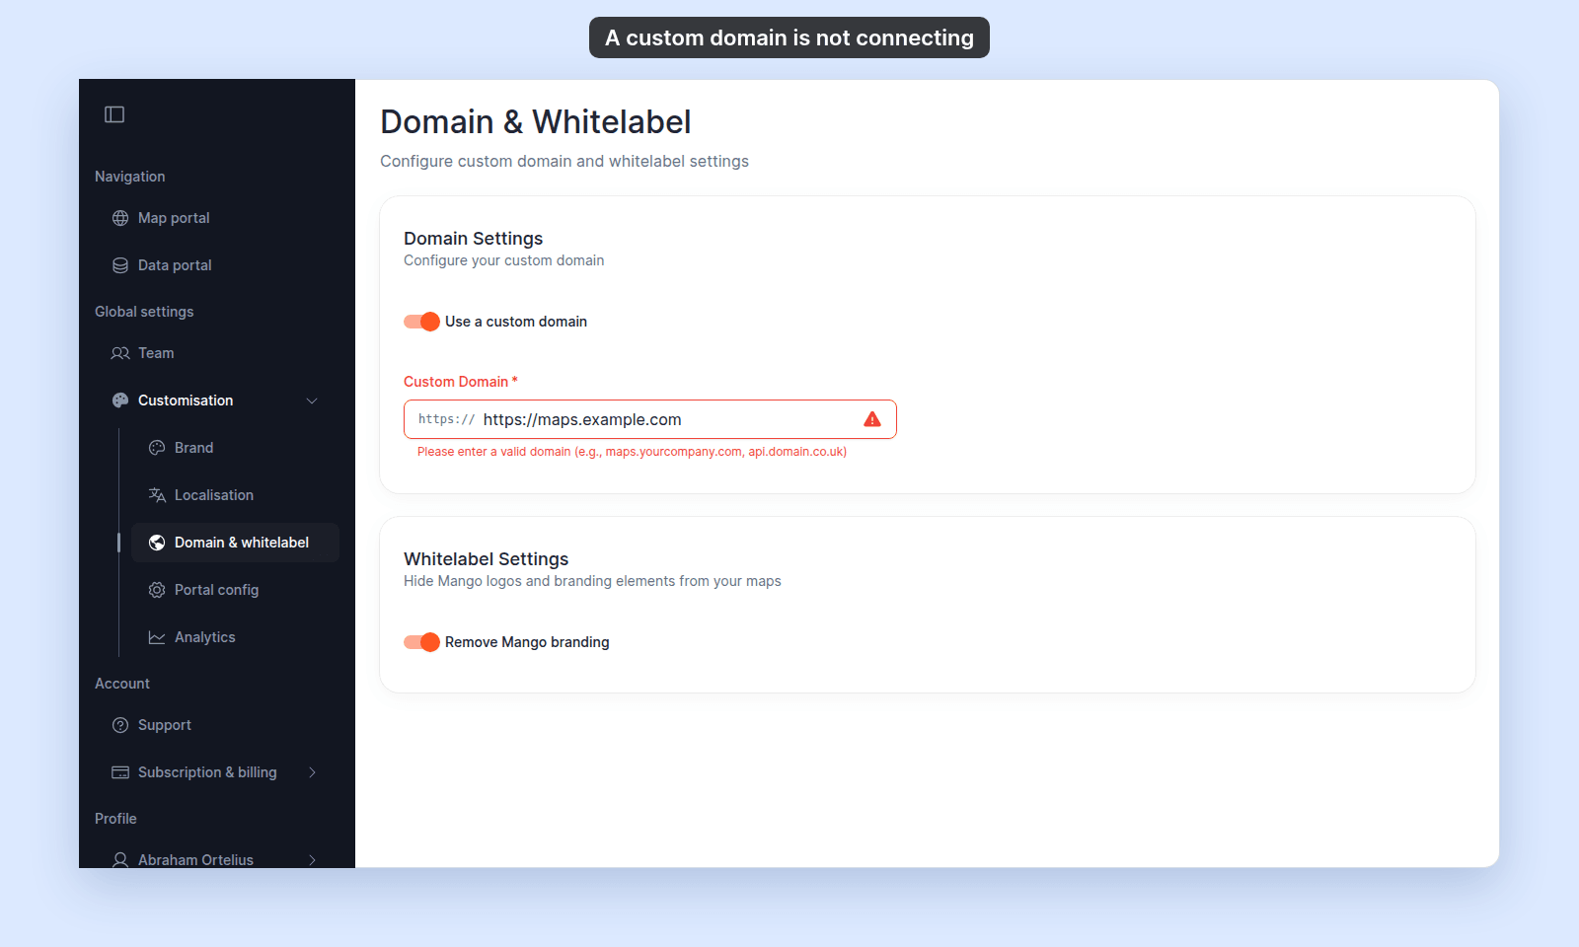The image size is (1579, 947).
Task: Click the 'Profile' sidebar heading
Action: (115, 819)
